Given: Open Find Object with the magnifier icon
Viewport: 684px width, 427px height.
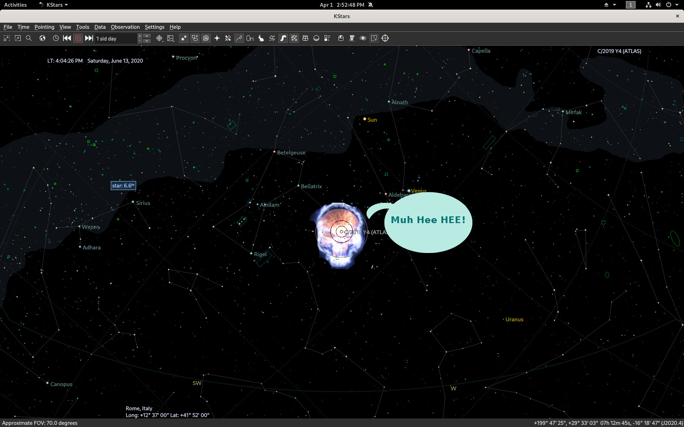Looking at the screenshot, I should [x=29, y=38].
